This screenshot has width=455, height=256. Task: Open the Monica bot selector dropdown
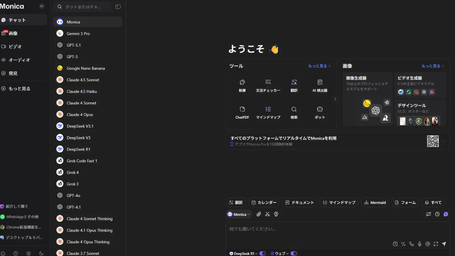[x=239, y=214]
